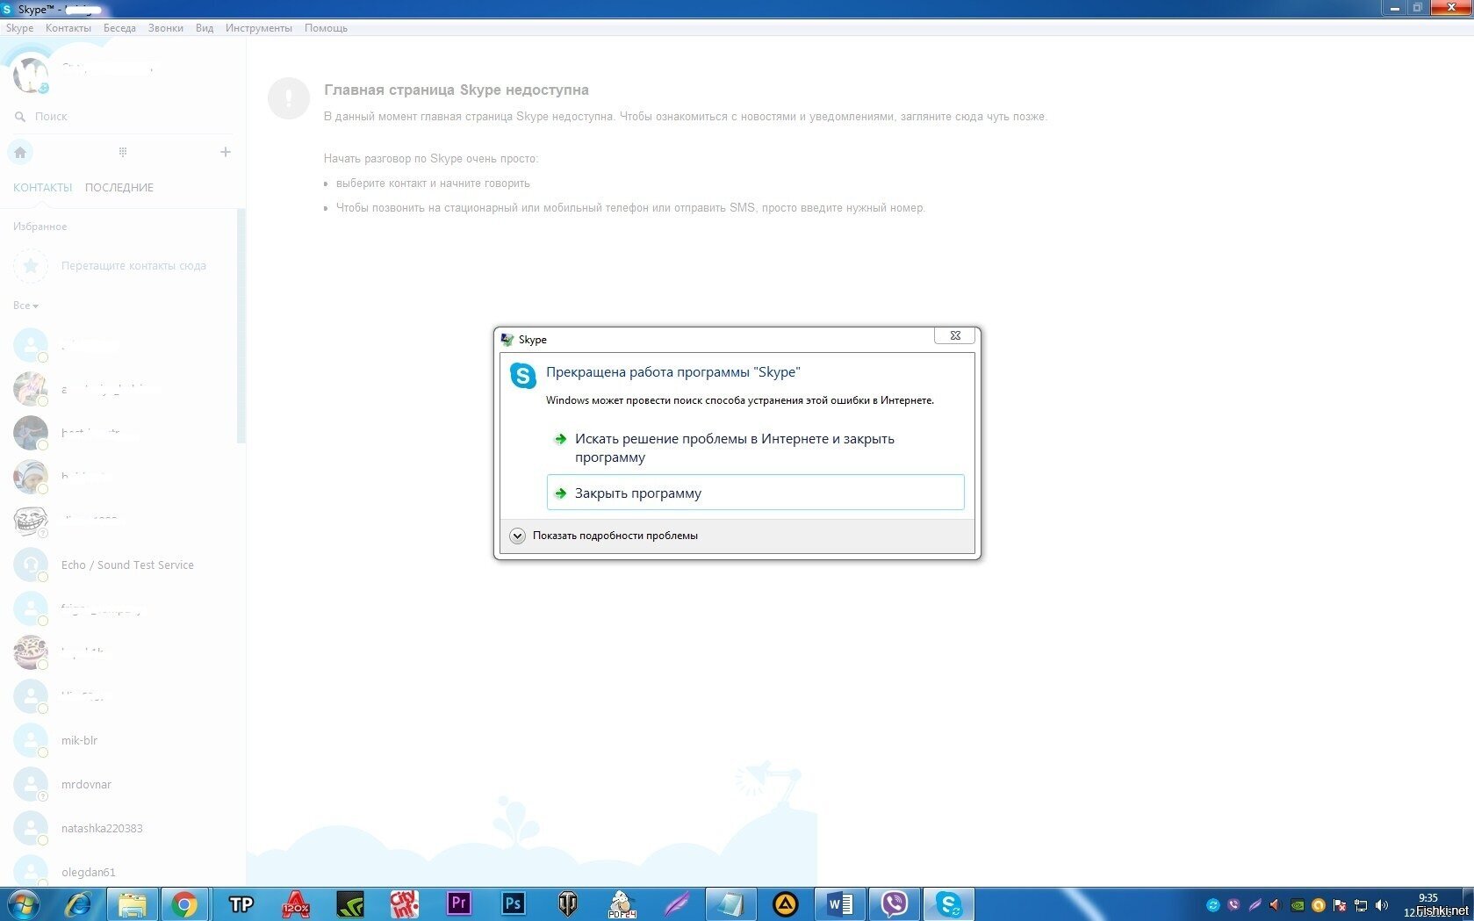1474x921 pixels.
Task: Click the contacts list scrollbar
Action: 241,325
